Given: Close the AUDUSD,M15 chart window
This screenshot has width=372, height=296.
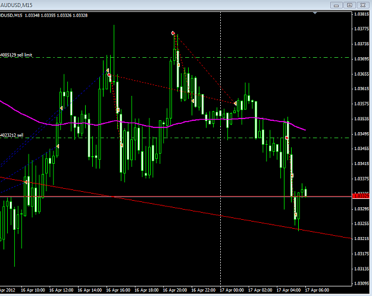Looking at the screenshot, I should click(x=363, y=5).
